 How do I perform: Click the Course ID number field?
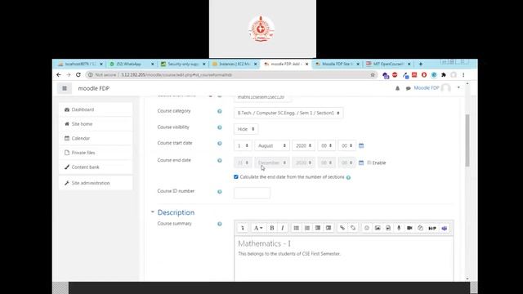coord(252,193)
